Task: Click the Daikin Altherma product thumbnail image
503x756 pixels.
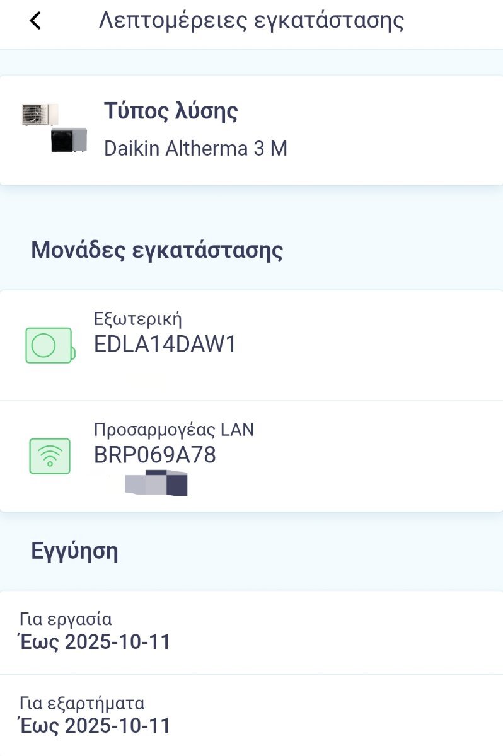Action: click(54, 128)
